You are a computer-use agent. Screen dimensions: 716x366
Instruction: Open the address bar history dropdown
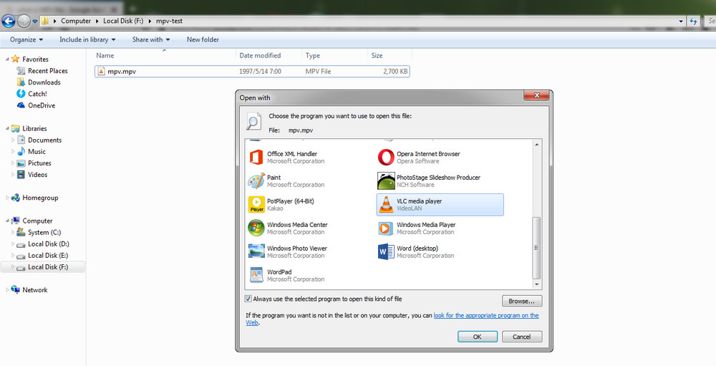[x=681, y=21]
